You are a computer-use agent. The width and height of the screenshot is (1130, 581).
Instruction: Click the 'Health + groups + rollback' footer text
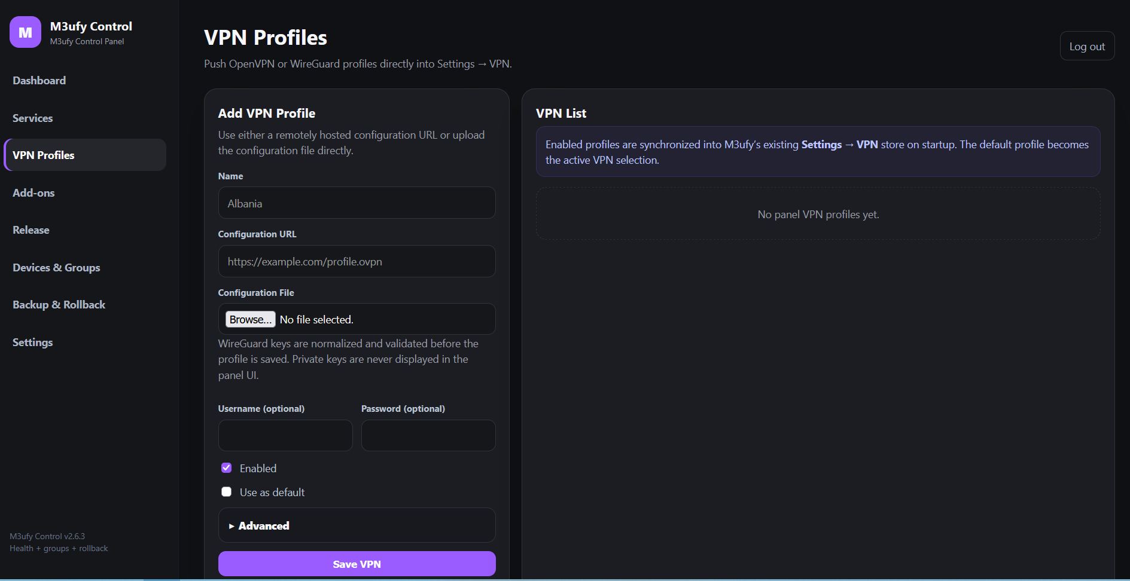[x=59, y=548]
